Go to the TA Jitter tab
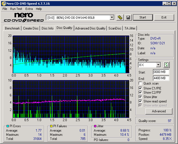This screenshot has height=144, width=178. (130, 28)
